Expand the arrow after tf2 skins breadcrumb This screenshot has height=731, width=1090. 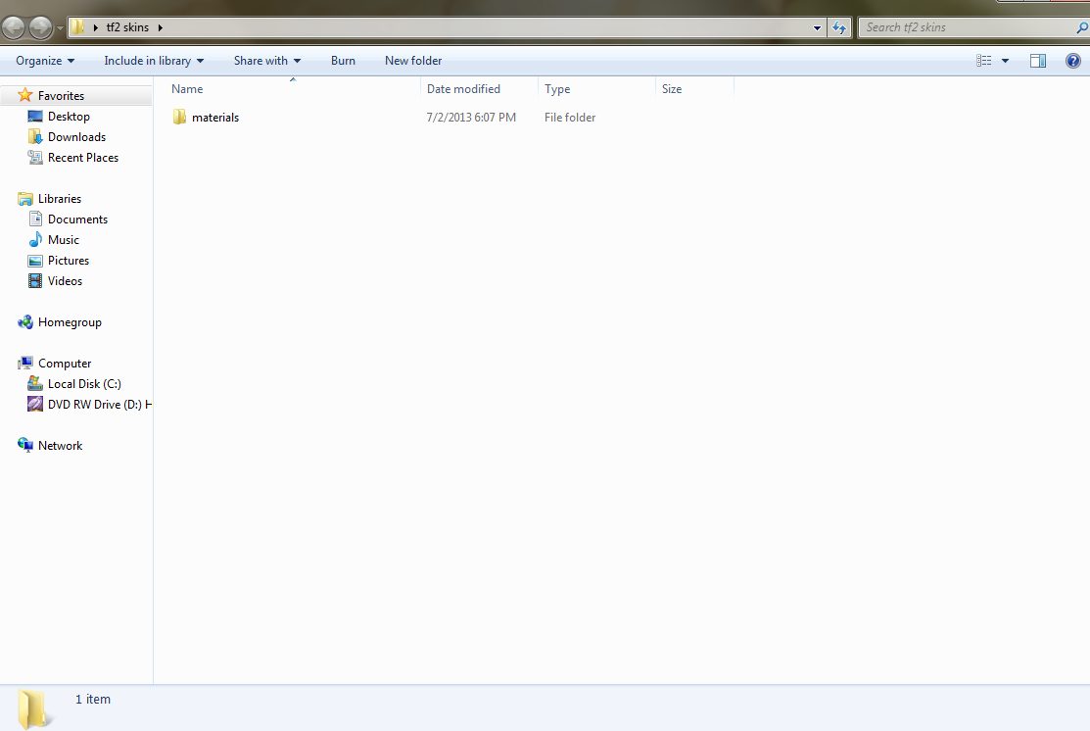point(161,27)
